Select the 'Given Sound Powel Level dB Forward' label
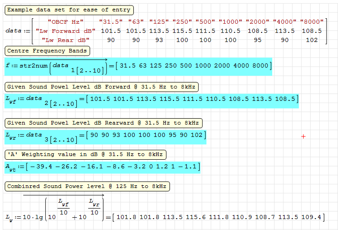The width and height of the screenshot is (338, 230). [x=102, y=87]
